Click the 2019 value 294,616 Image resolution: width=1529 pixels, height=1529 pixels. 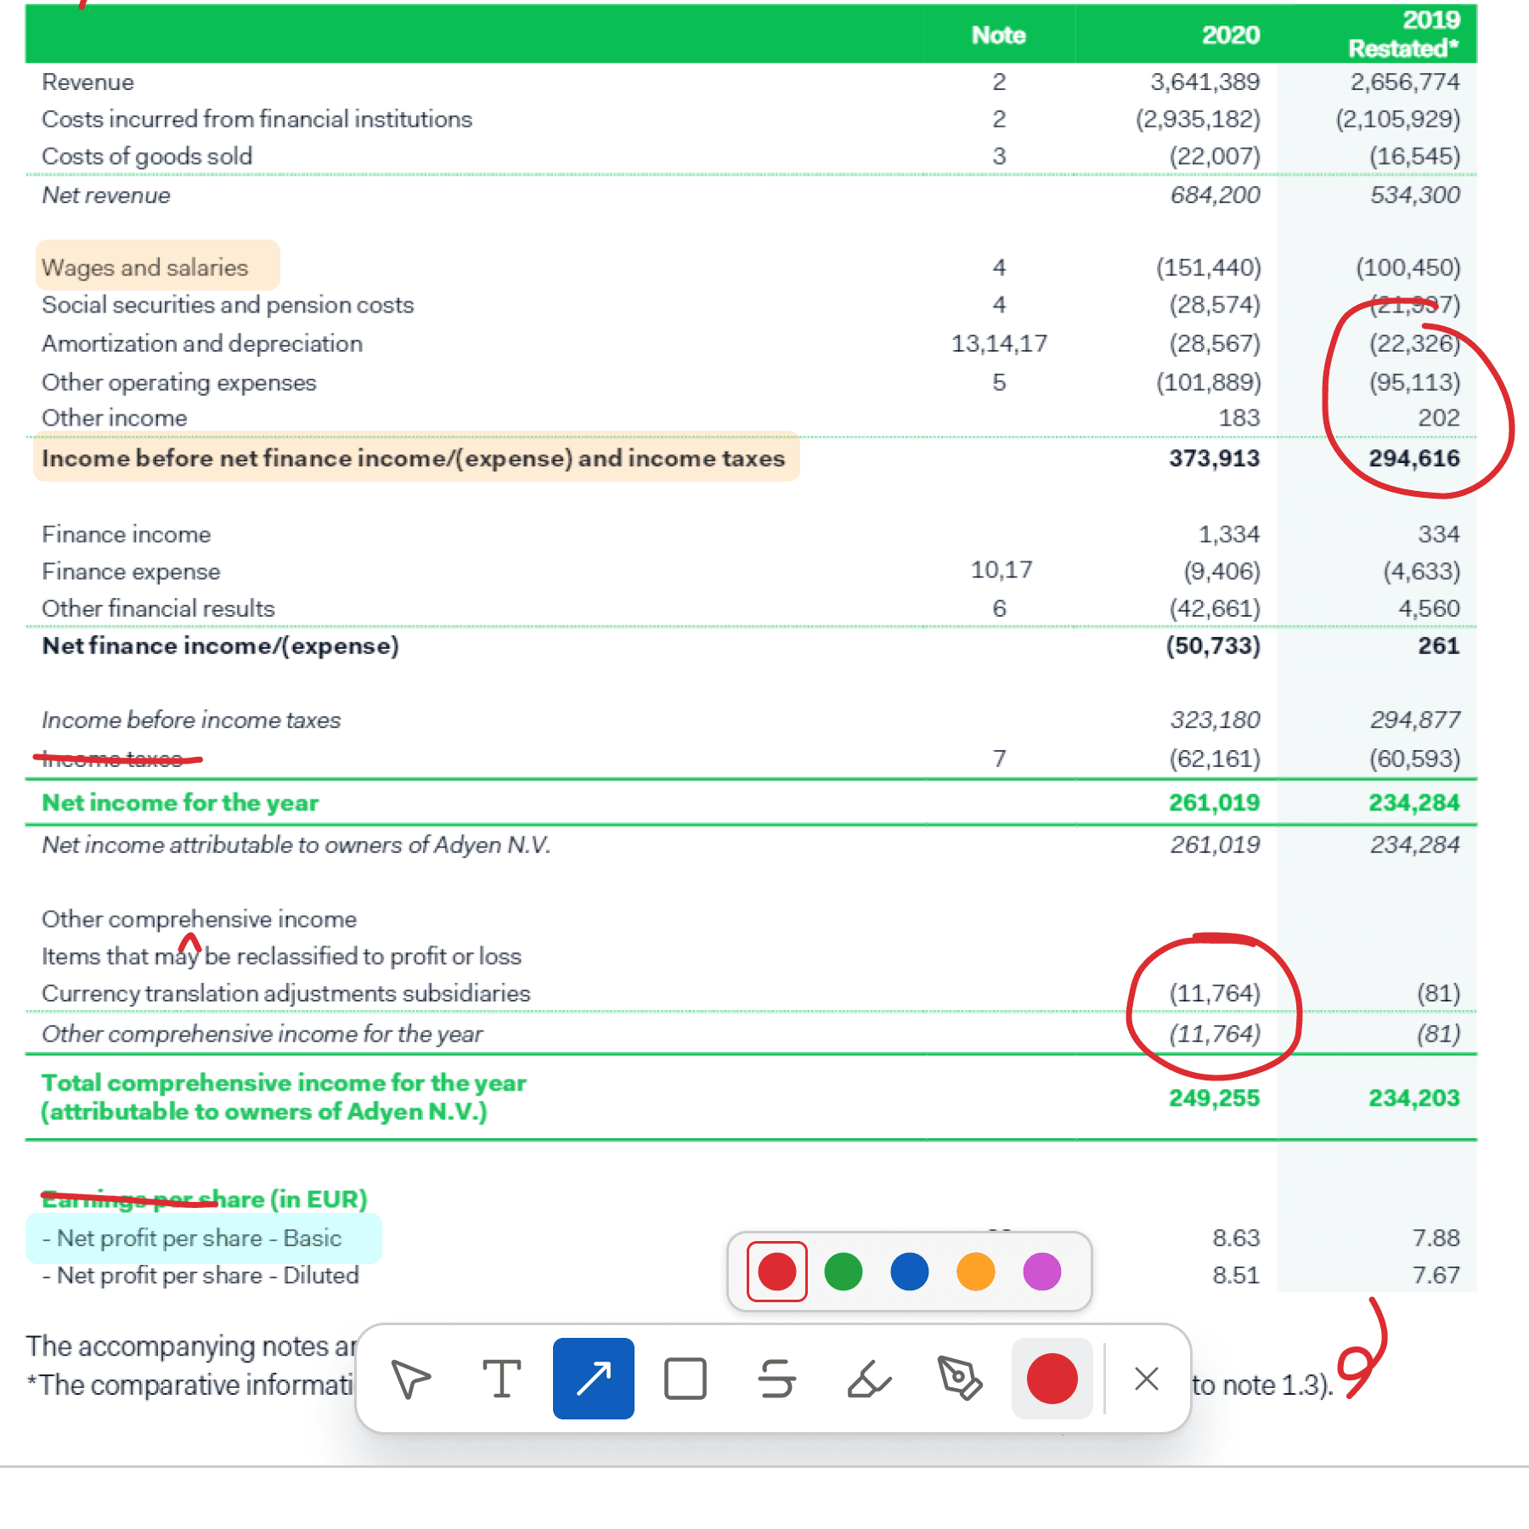tap(1414, 458)
